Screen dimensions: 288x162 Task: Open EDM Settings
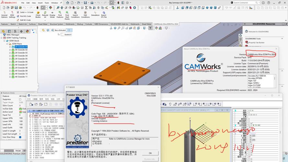[12, 15]
